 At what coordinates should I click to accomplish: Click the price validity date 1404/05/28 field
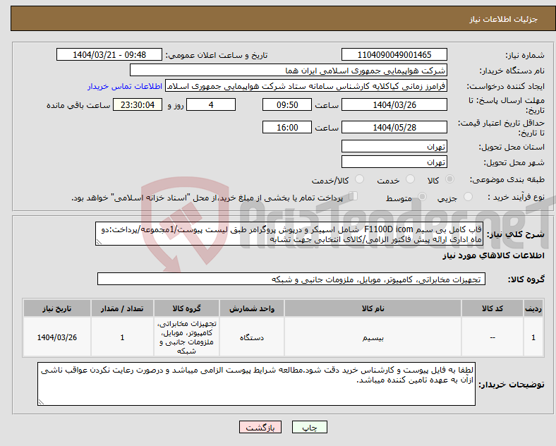point(394,127)
